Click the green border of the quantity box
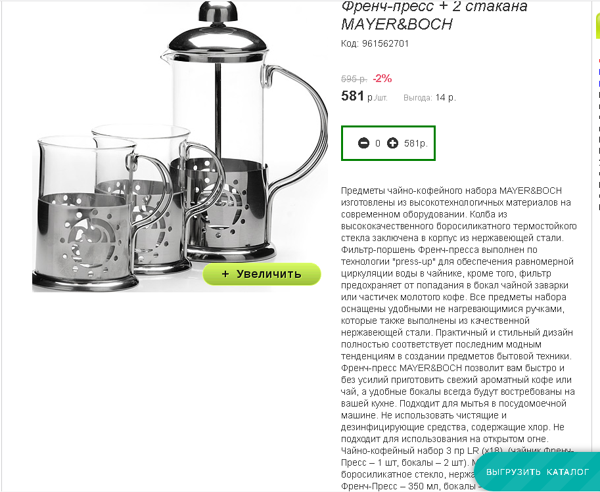 click(388, 126)
